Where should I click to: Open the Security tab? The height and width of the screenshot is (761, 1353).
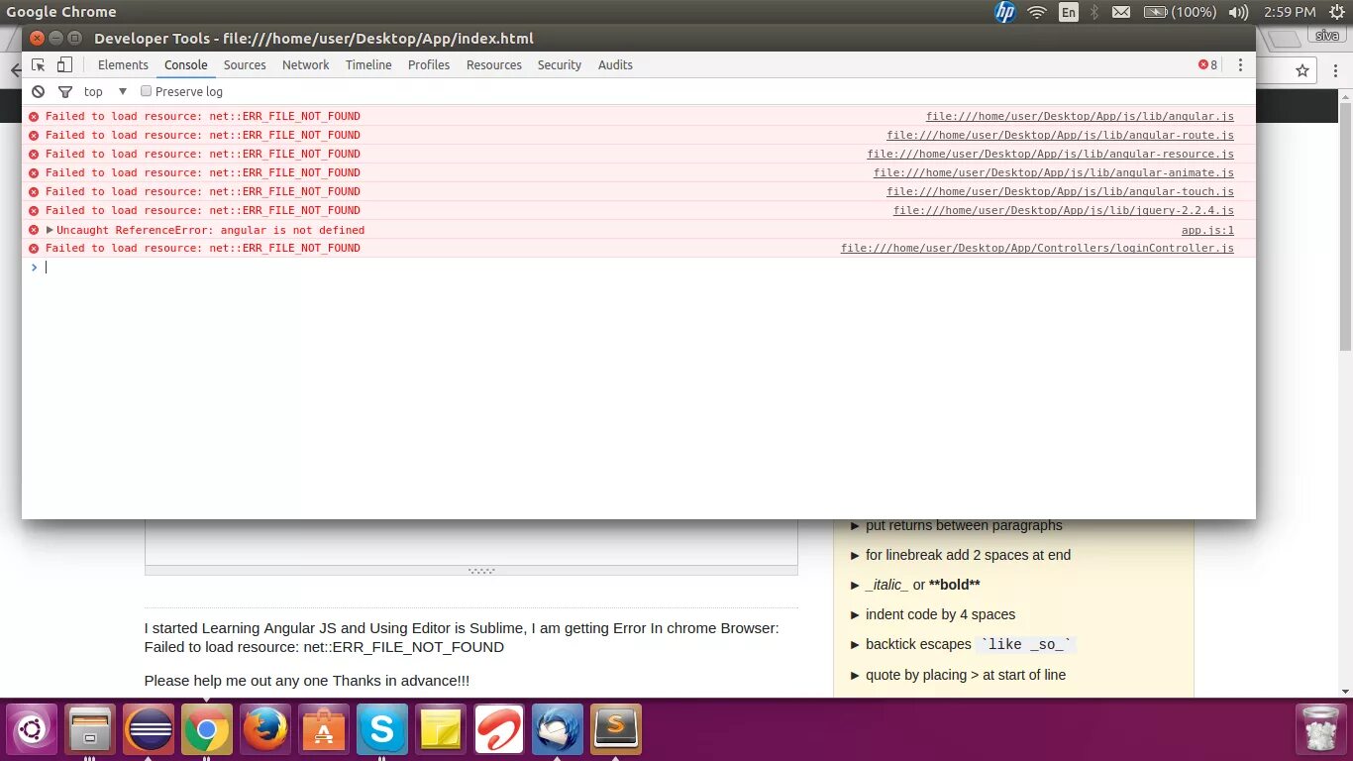coord(560,64)
